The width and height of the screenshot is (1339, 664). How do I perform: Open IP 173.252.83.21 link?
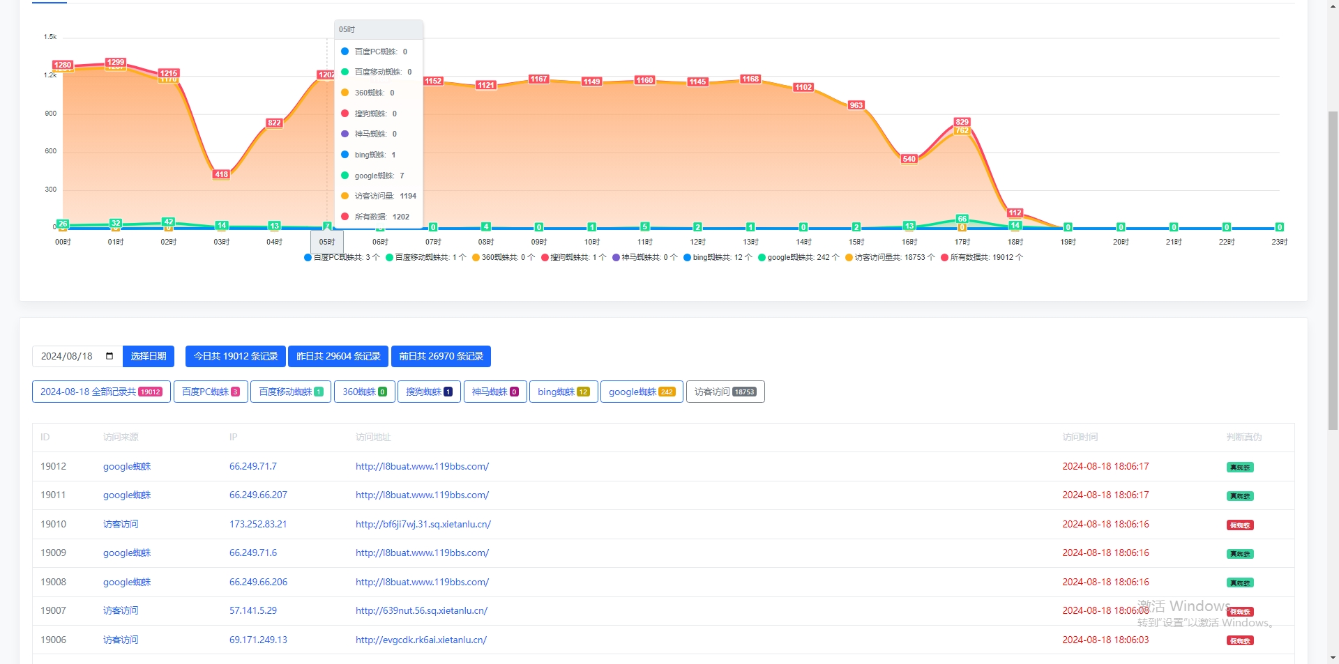(x=258, y=524)
